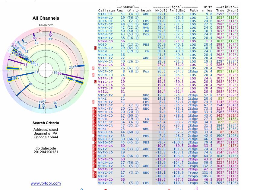Screen dimensions: 257x190
Task: Click the WDTV-DT callsign
Action: [105, 183]
